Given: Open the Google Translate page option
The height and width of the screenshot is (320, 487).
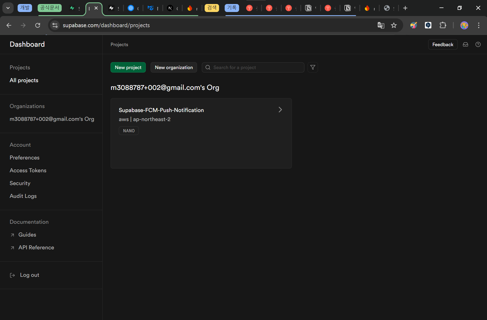Looking at the screenshot, I should [381, 25].
